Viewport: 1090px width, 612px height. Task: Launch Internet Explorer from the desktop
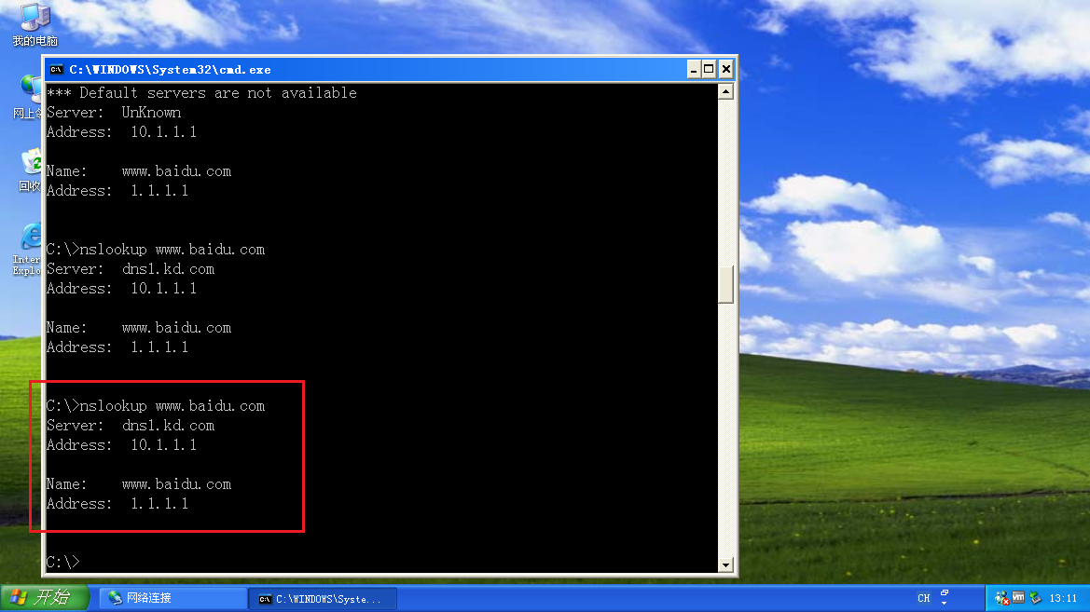click(27, 249)
